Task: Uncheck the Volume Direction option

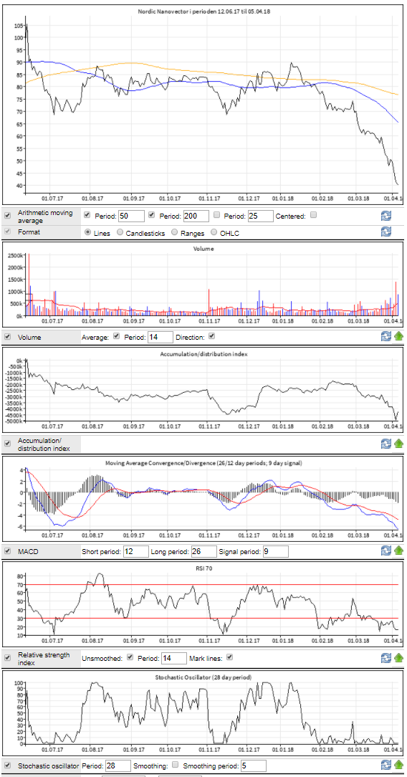Action: (x=212, y=336)
